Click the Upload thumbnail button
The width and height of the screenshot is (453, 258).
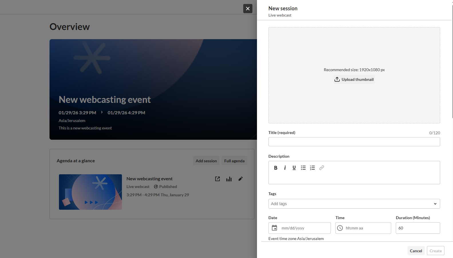[354, 79]
